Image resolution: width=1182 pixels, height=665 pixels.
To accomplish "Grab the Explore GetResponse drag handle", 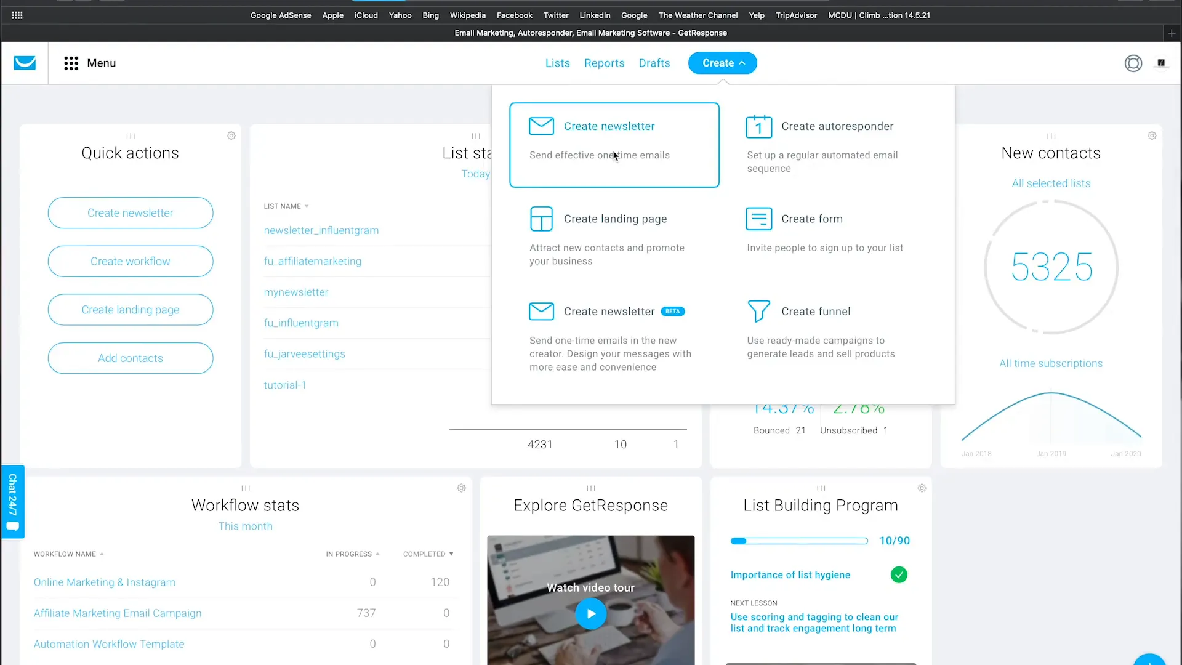I will [x=591, y=488].
